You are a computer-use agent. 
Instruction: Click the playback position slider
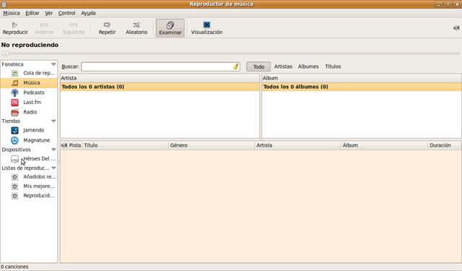231,53
